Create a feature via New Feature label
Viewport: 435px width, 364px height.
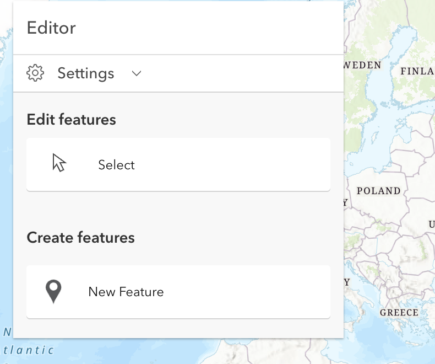(x=126, y=292)
